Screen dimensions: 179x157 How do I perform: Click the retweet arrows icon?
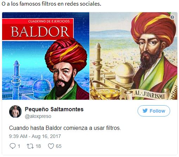[30, 146]
